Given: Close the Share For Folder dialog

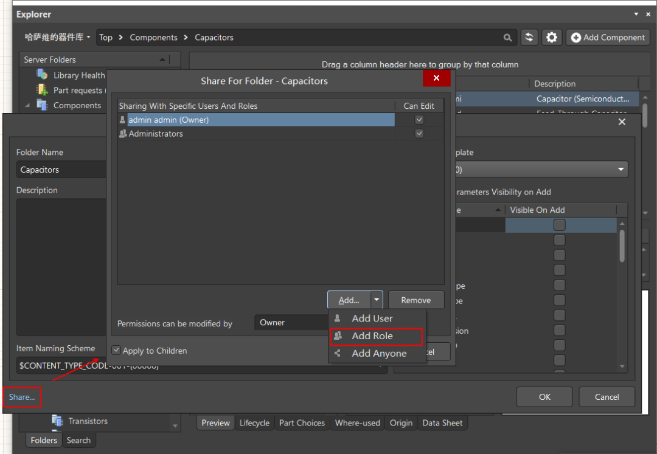Looking at the screenshot, I should [x=436, y=78].
